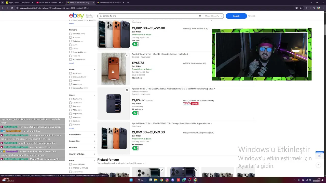Screen dimensions: 326x183
Task: Open more options for the £1,119.89 listing
Action: coord(253,118)
